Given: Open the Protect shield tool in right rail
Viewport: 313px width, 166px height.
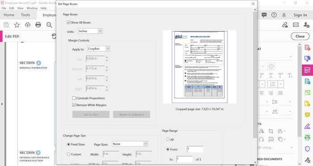Looking at the screenshot, I should (x=308, y=149).
